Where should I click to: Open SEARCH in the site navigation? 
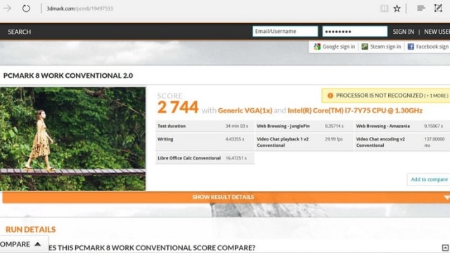(x=19, y=32)
